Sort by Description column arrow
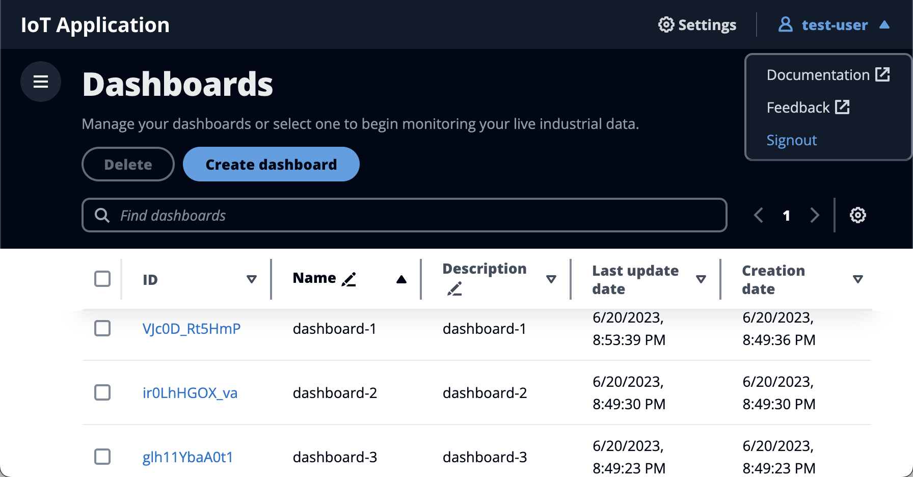 (551, 279)
